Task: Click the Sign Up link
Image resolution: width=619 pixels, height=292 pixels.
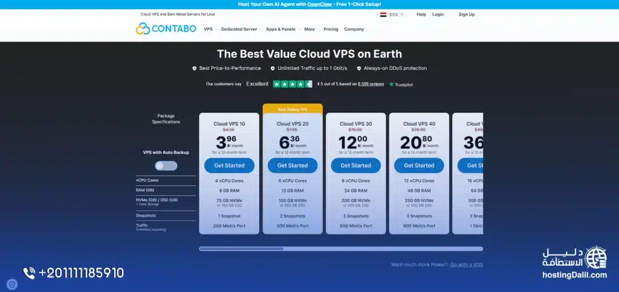Action: (x=467, y=14)
